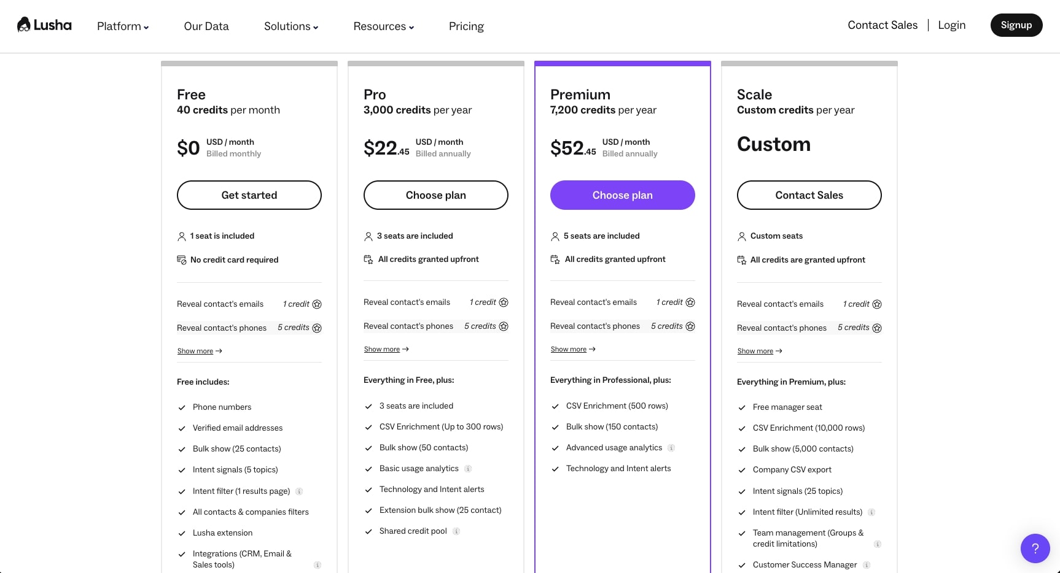1060x573 pixels.
Task: Click info icon beside Intent filter (Unlimited results)
Action: click(x=871, y=512)
